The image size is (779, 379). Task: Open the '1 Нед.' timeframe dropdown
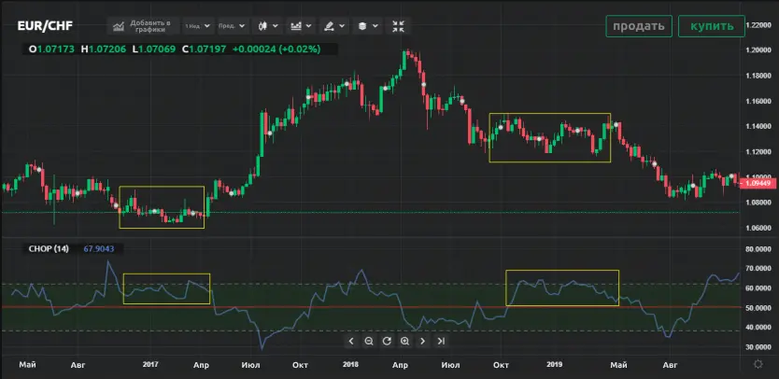coord(197,26)
